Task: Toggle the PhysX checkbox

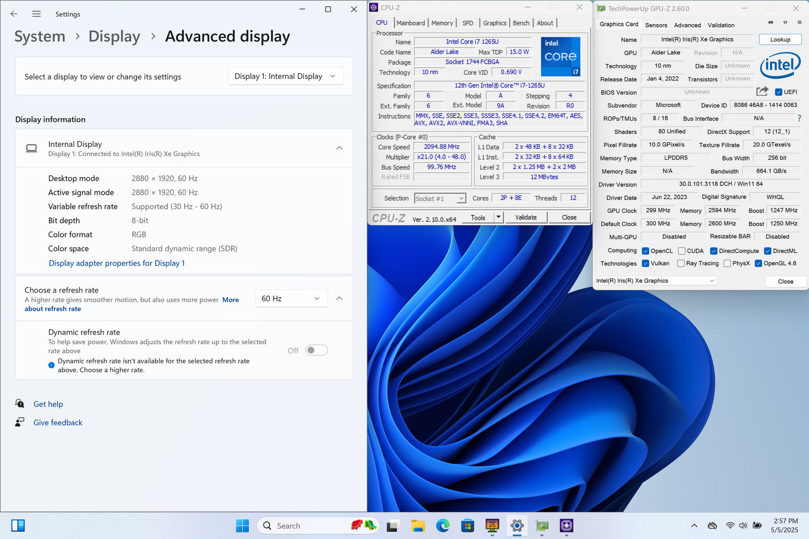Action: click(x=727, y=263)
